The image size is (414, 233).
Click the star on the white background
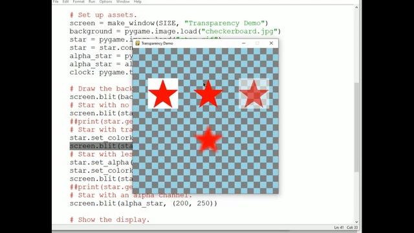click(162, 94)
